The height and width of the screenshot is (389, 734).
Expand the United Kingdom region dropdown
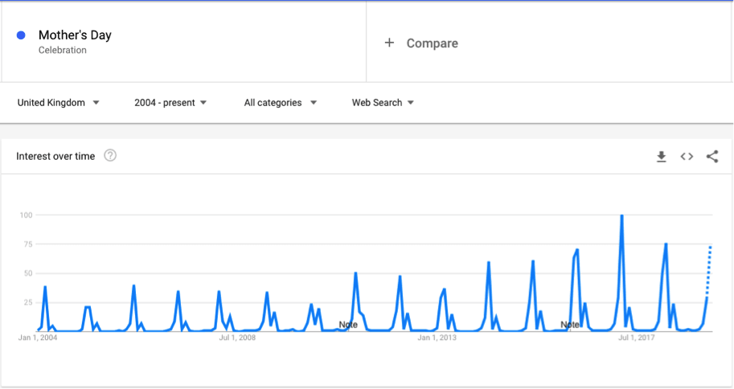[x=59, y=103]
